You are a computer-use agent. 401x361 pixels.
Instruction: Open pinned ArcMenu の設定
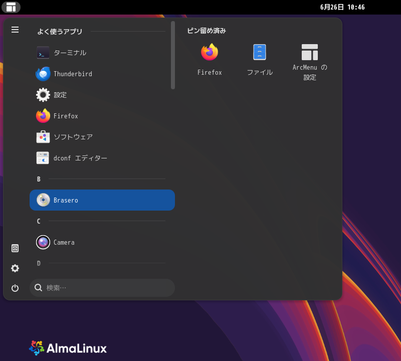click(x=310, y=62)
